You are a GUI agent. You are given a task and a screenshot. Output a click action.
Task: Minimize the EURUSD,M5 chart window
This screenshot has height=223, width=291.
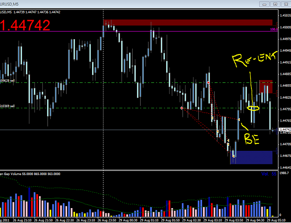click(264, 4)
